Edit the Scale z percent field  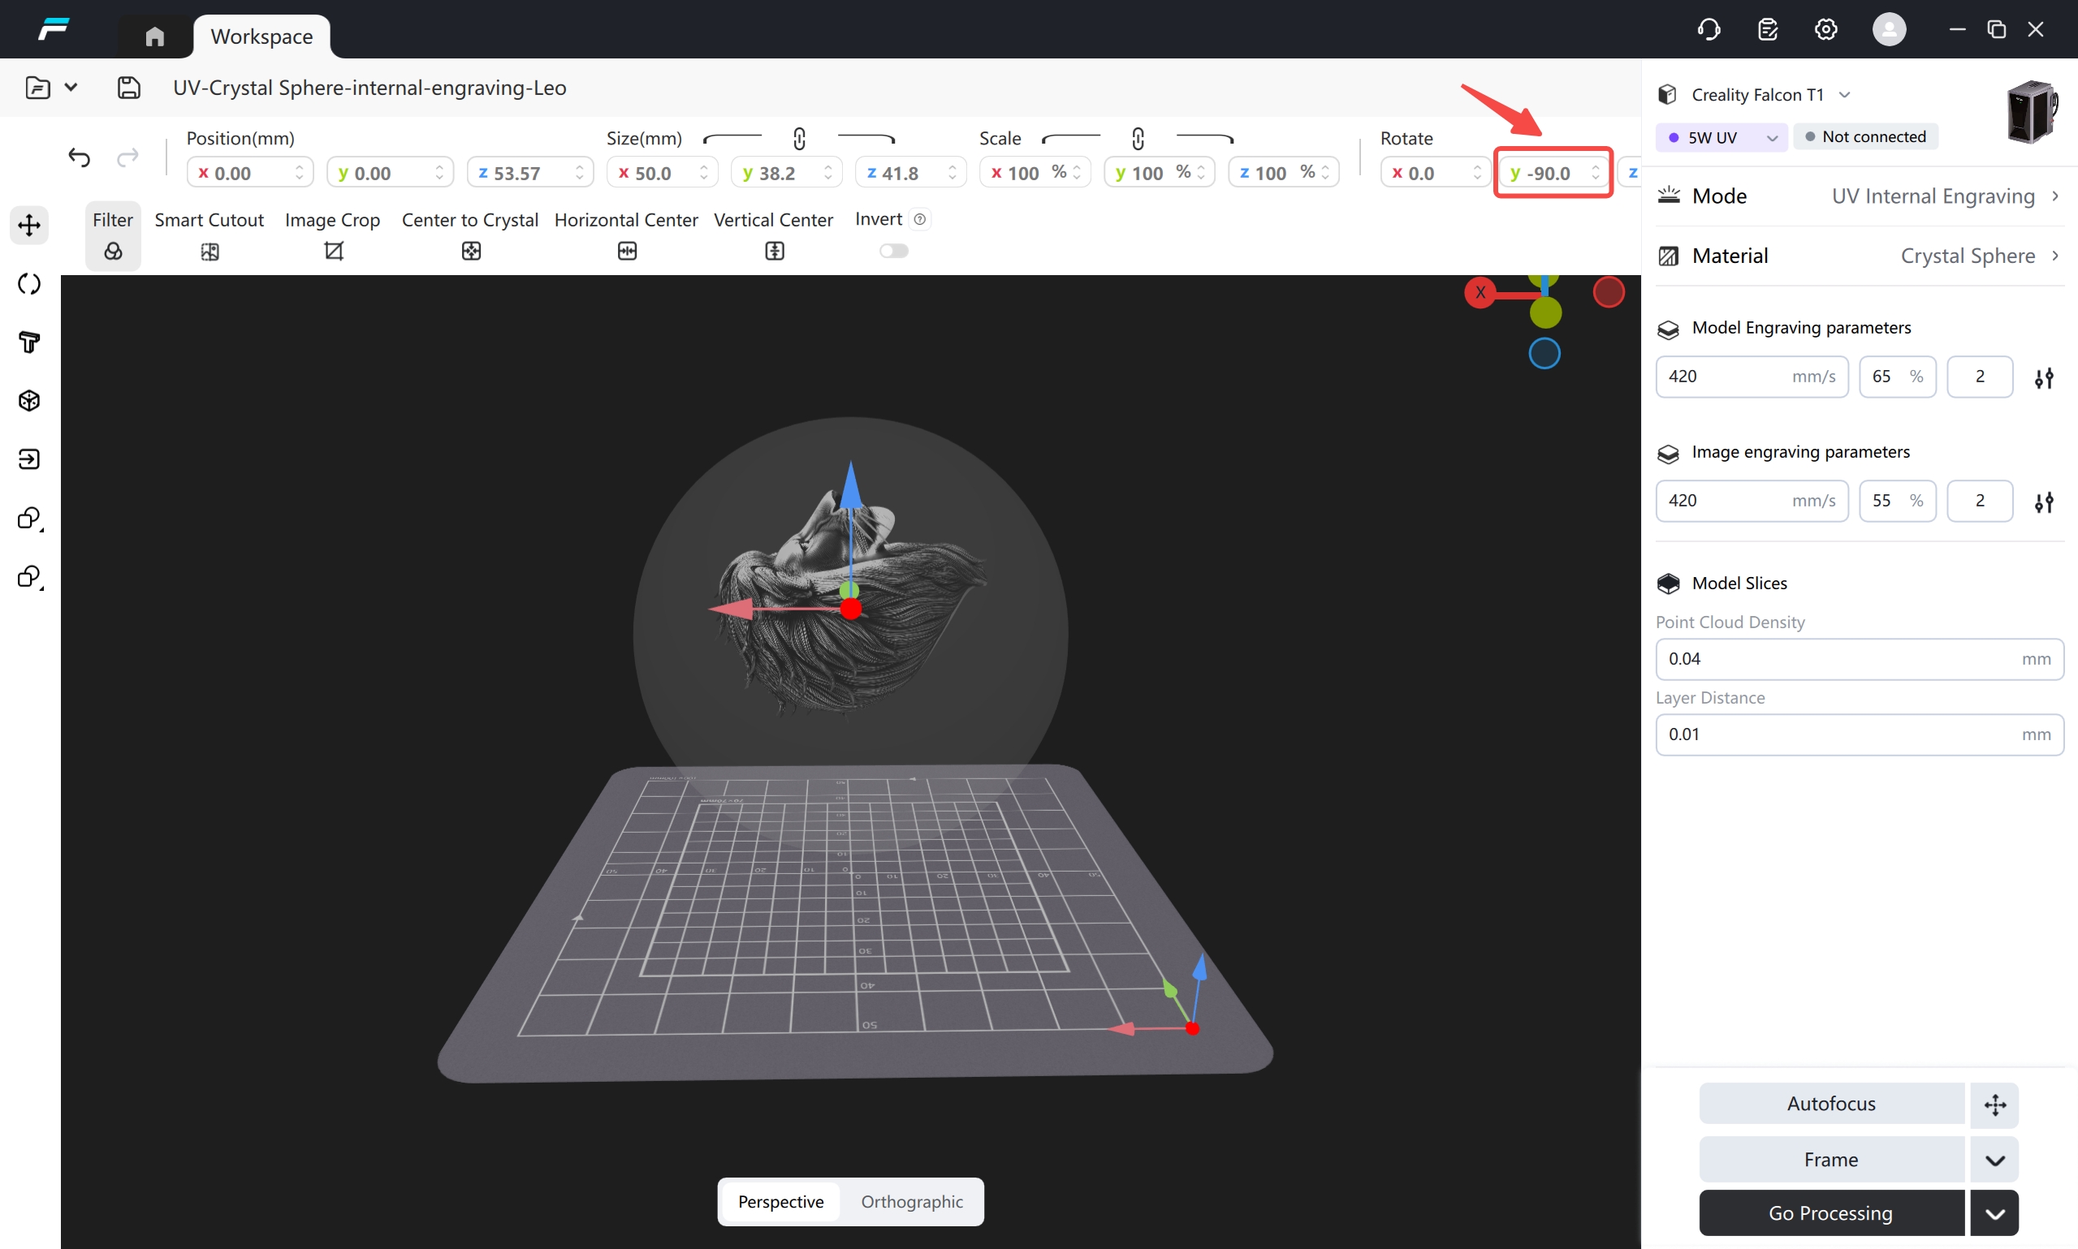[x=1284, y=173]
